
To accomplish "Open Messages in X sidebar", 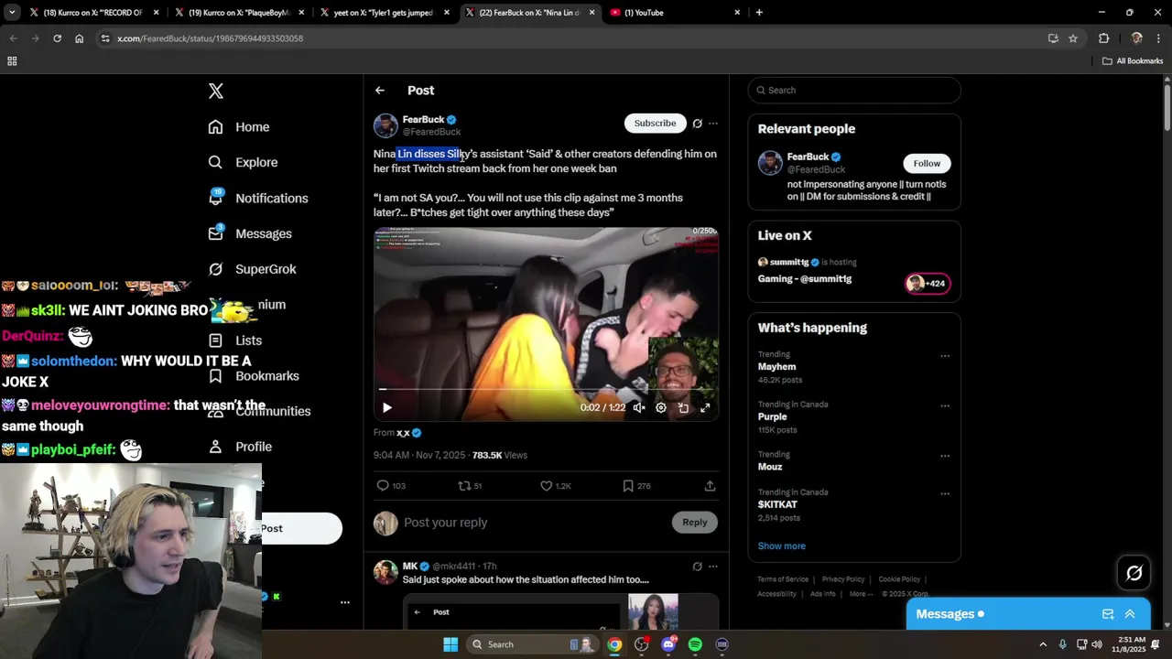I will point(250,233).
